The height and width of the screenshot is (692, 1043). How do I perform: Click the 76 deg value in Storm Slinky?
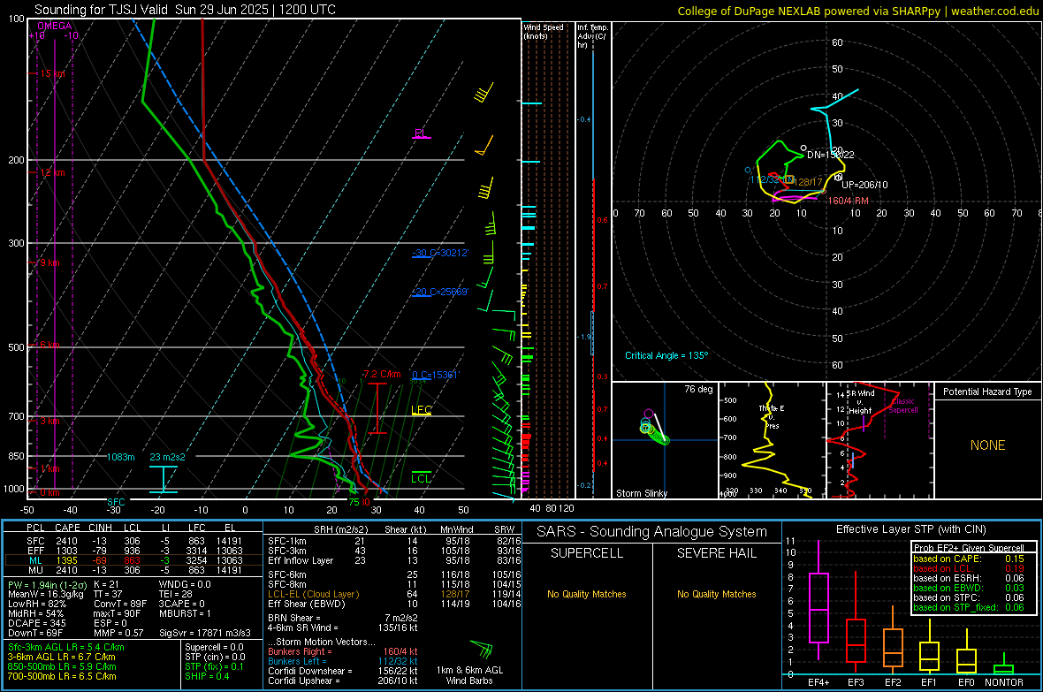(x=698, y=389)
